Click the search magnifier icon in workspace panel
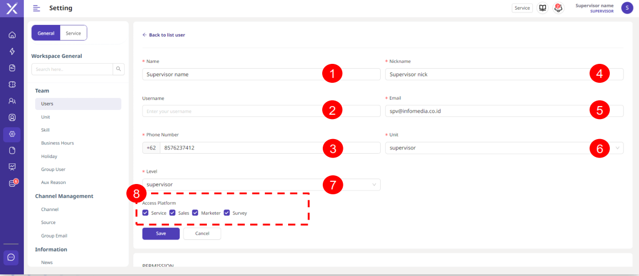The width and height of the screenshot is (639, 276). (119, 69)
